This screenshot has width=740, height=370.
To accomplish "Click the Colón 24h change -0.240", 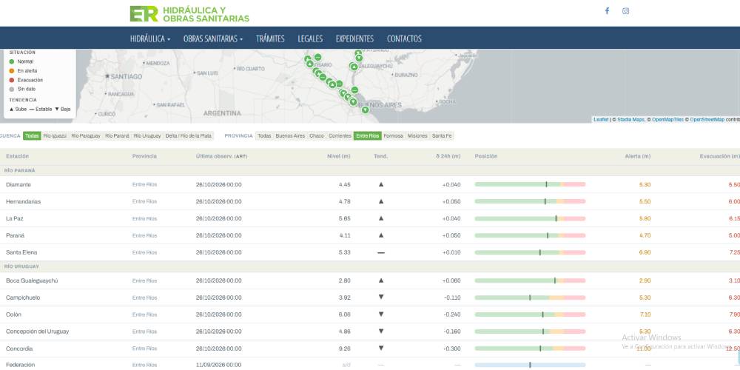I will click(x=452, y=314).
